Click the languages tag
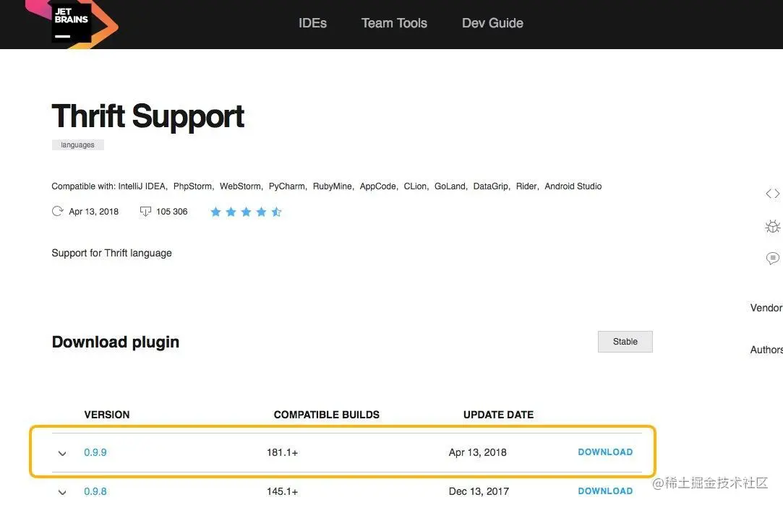This screenshot has width=783, height=505. pos(77,144)
